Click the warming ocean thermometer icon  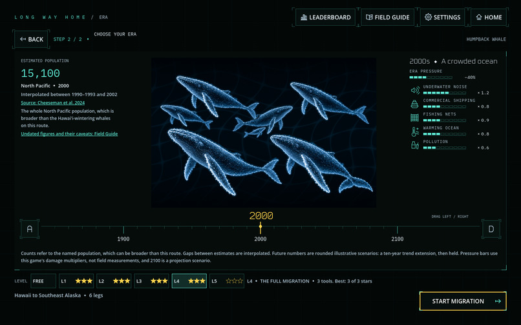pyautogui.click(x=415, y=132)
